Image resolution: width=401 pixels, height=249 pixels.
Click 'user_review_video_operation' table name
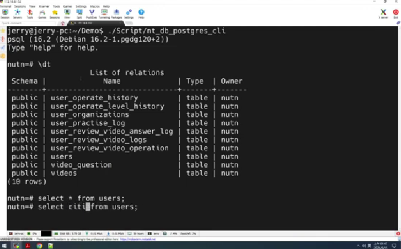110,148
